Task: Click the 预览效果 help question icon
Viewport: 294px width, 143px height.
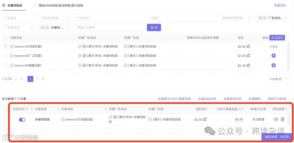Action: (x=286, y=109)
